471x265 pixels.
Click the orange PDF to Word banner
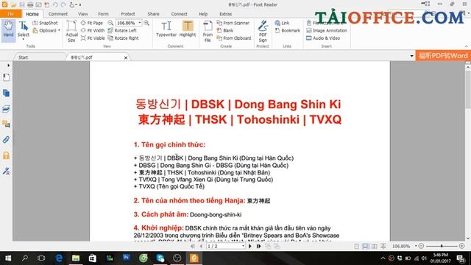[x=443, y=56]
